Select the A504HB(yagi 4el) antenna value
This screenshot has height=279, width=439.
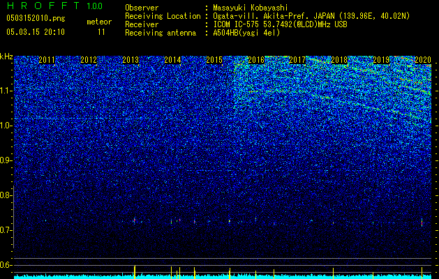[246, 33]
